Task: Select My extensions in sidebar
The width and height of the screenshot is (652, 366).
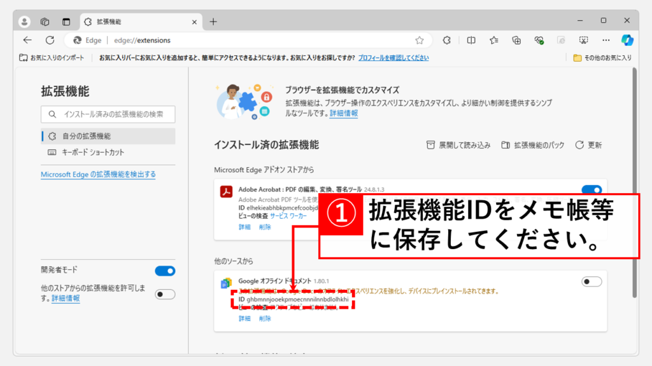Action: pyautogui.click(x=86, y=136)
